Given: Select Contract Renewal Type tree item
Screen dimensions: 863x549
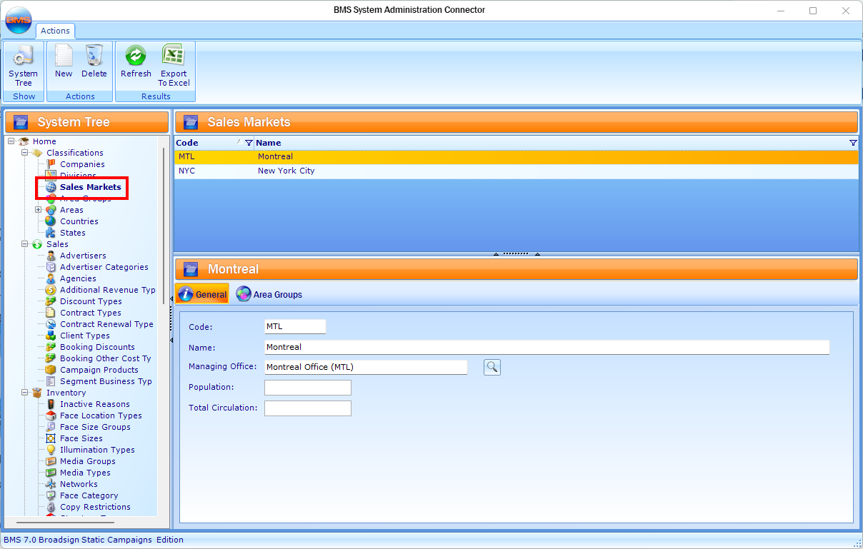Looking at the screenshot, I should coord(106,324).
